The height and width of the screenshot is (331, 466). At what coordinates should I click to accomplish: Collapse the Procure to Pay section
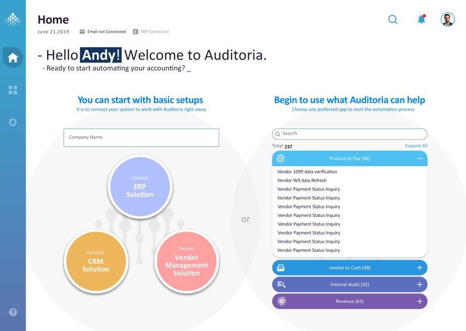click(418, 158)
